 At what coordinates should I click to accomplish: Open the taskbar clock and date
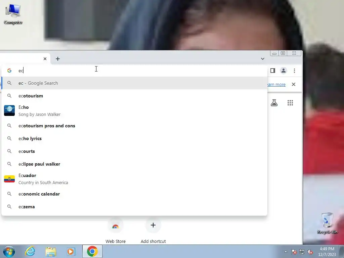pos(327,252)
